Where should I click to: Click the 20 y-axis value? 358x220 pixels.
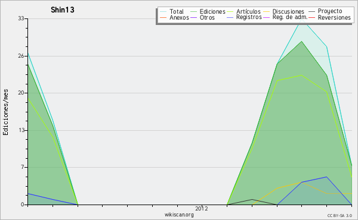coord(21,93)
